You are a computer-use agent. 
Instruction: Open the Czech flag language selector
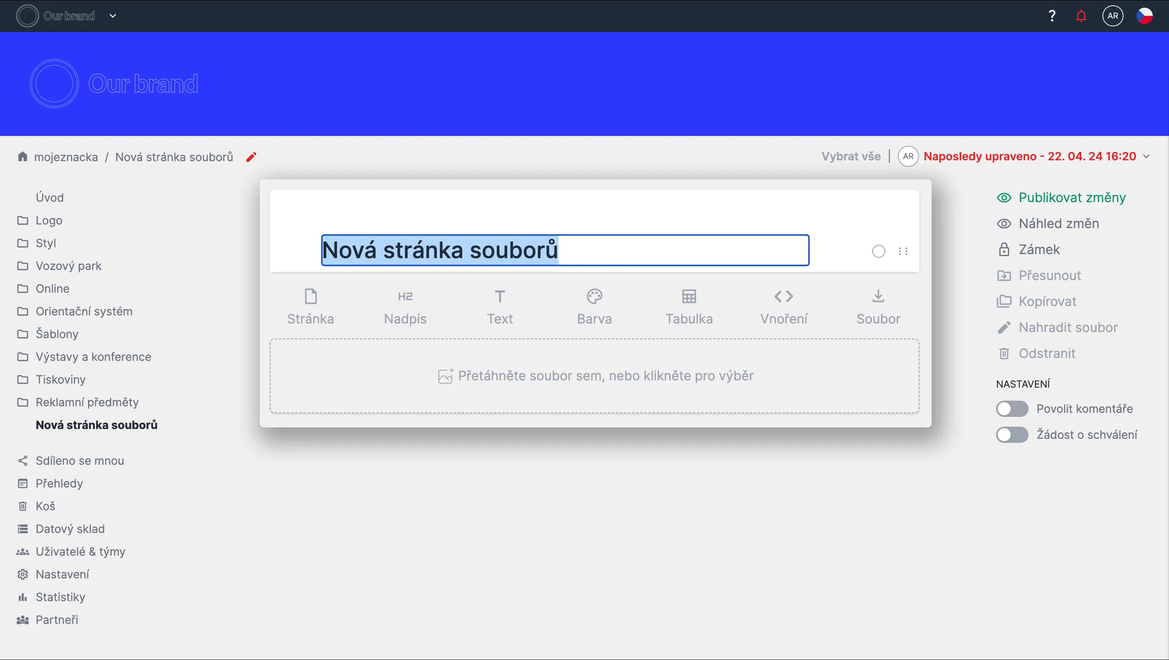click(1144, 16)
